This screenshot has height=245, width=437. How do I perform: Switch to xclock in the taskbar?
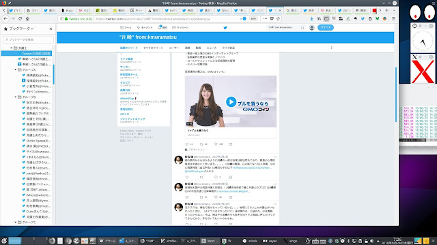point(250,241)
